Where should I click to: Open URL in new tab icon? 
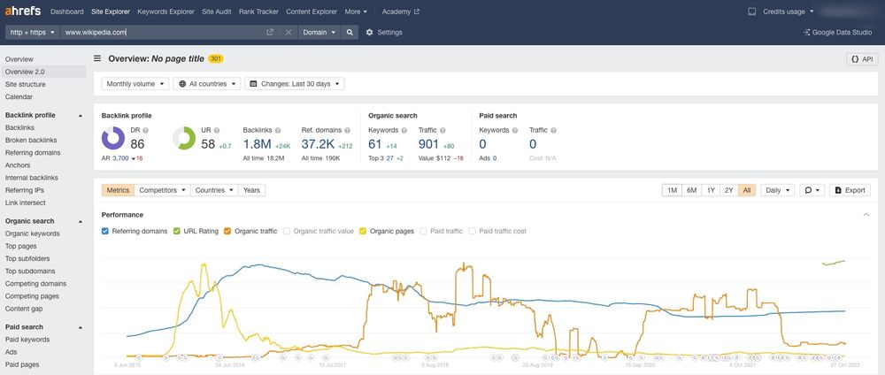coord(270,32)
